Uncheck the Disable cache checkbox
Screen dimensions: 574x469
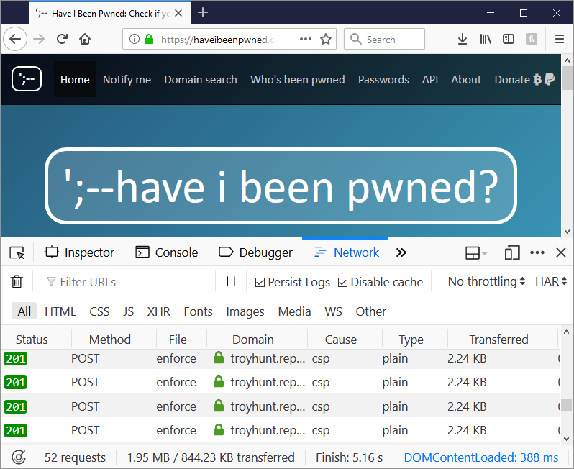(x=342, y=282)
